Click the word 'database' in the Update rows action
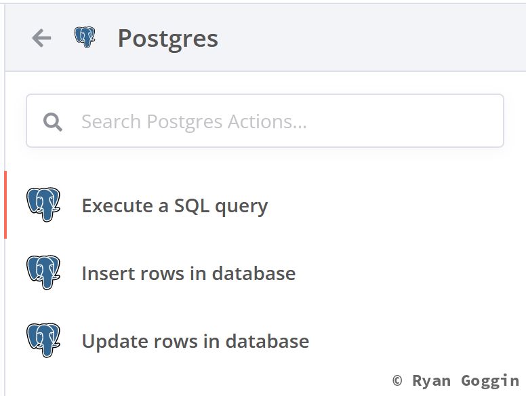This screenshot has width=526, height=396. tap(267, 341)
